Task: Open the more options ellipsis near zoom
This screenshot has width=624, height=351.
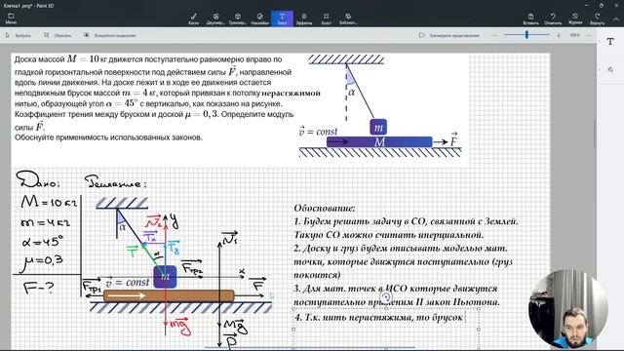Action: click(x=589, y=35)
